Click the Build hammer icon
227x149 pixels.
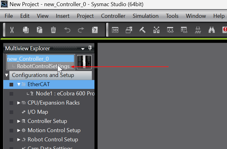[143, 30]
